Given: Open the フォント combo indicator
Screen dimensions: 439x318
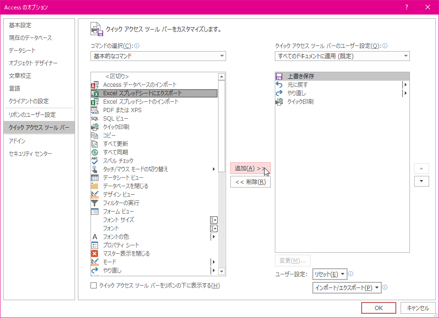Looking at the screenshot, I should pos(213,228).
